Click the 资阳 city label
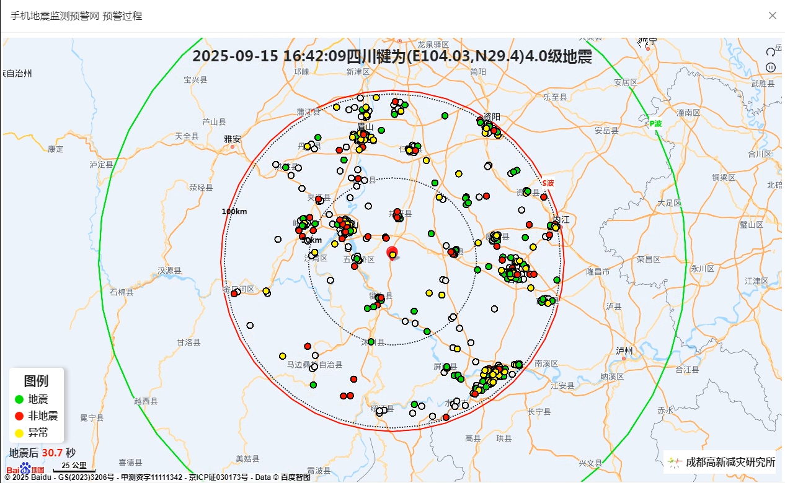 point(492,116)
